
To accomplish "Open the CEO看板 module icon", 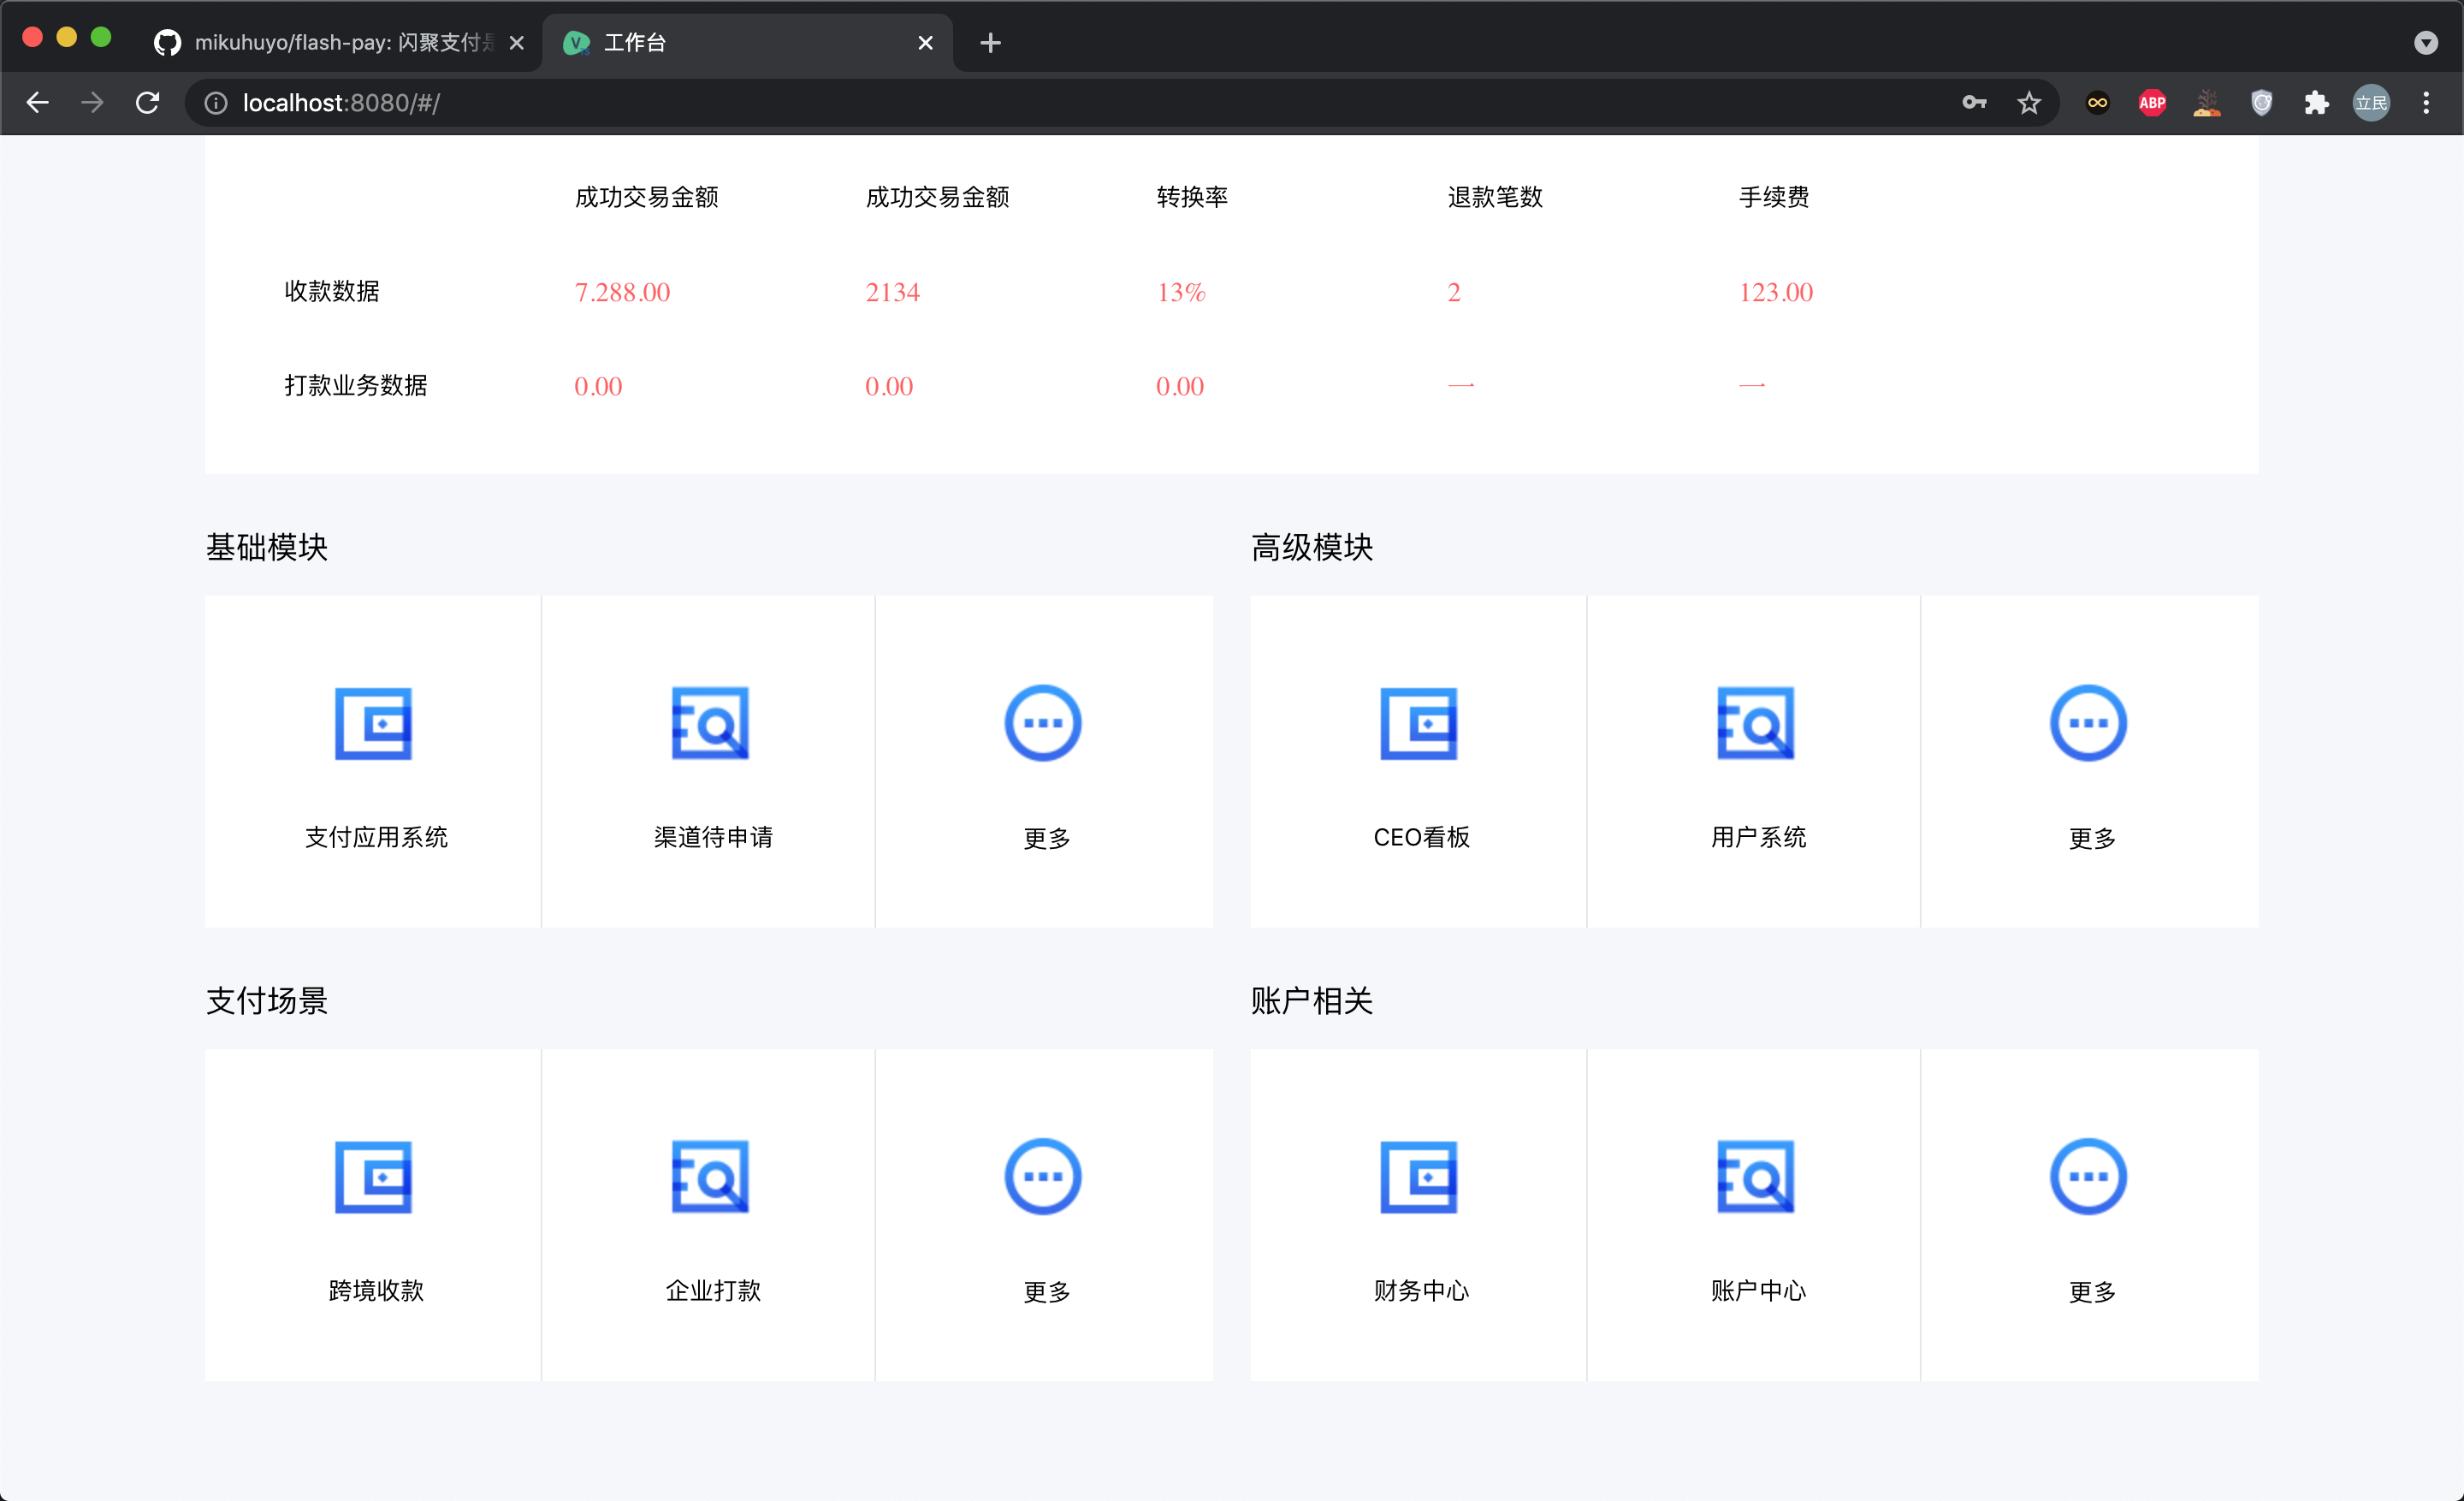I will coord(1418,723).
